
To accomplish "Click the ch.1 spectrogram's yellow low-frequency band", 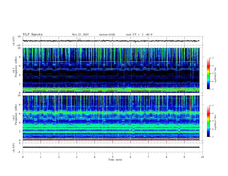I will pos(111,90).
